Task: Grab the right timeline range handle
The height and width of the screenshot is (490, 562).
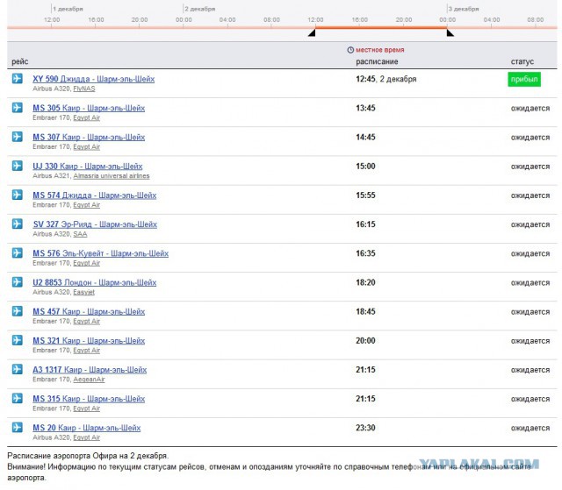Action: click(450, 33)
